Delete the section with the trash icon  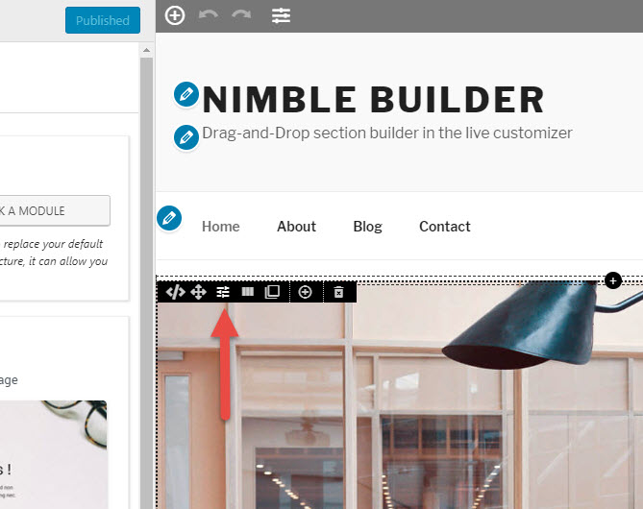(x=338, y=292)
